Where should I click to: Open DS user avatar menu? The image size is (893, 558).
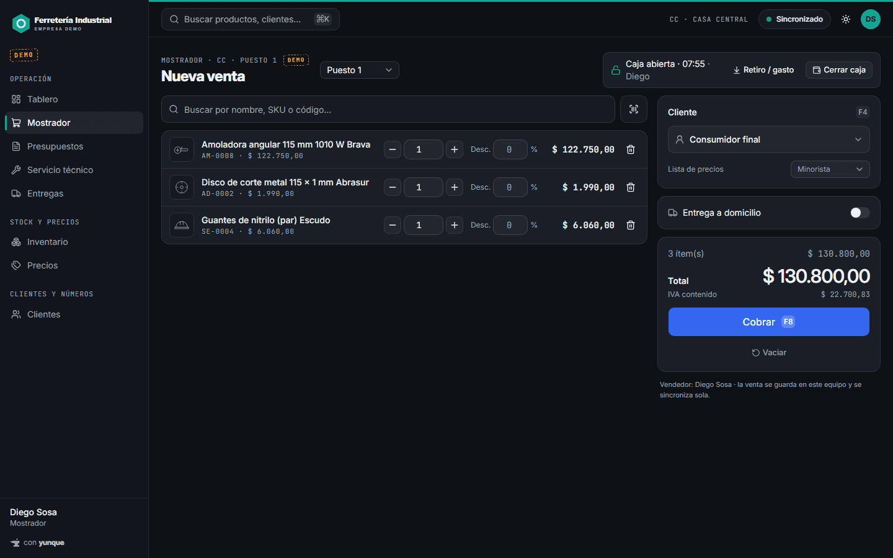pos(871,19)
